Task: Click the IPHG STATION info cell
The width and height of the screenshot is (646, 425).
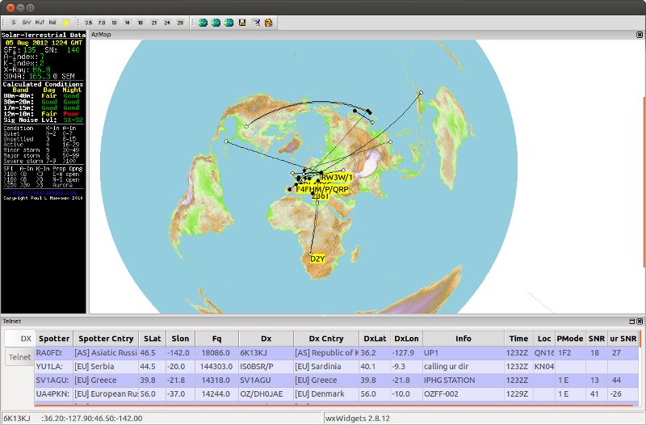Action: point(463,380)
